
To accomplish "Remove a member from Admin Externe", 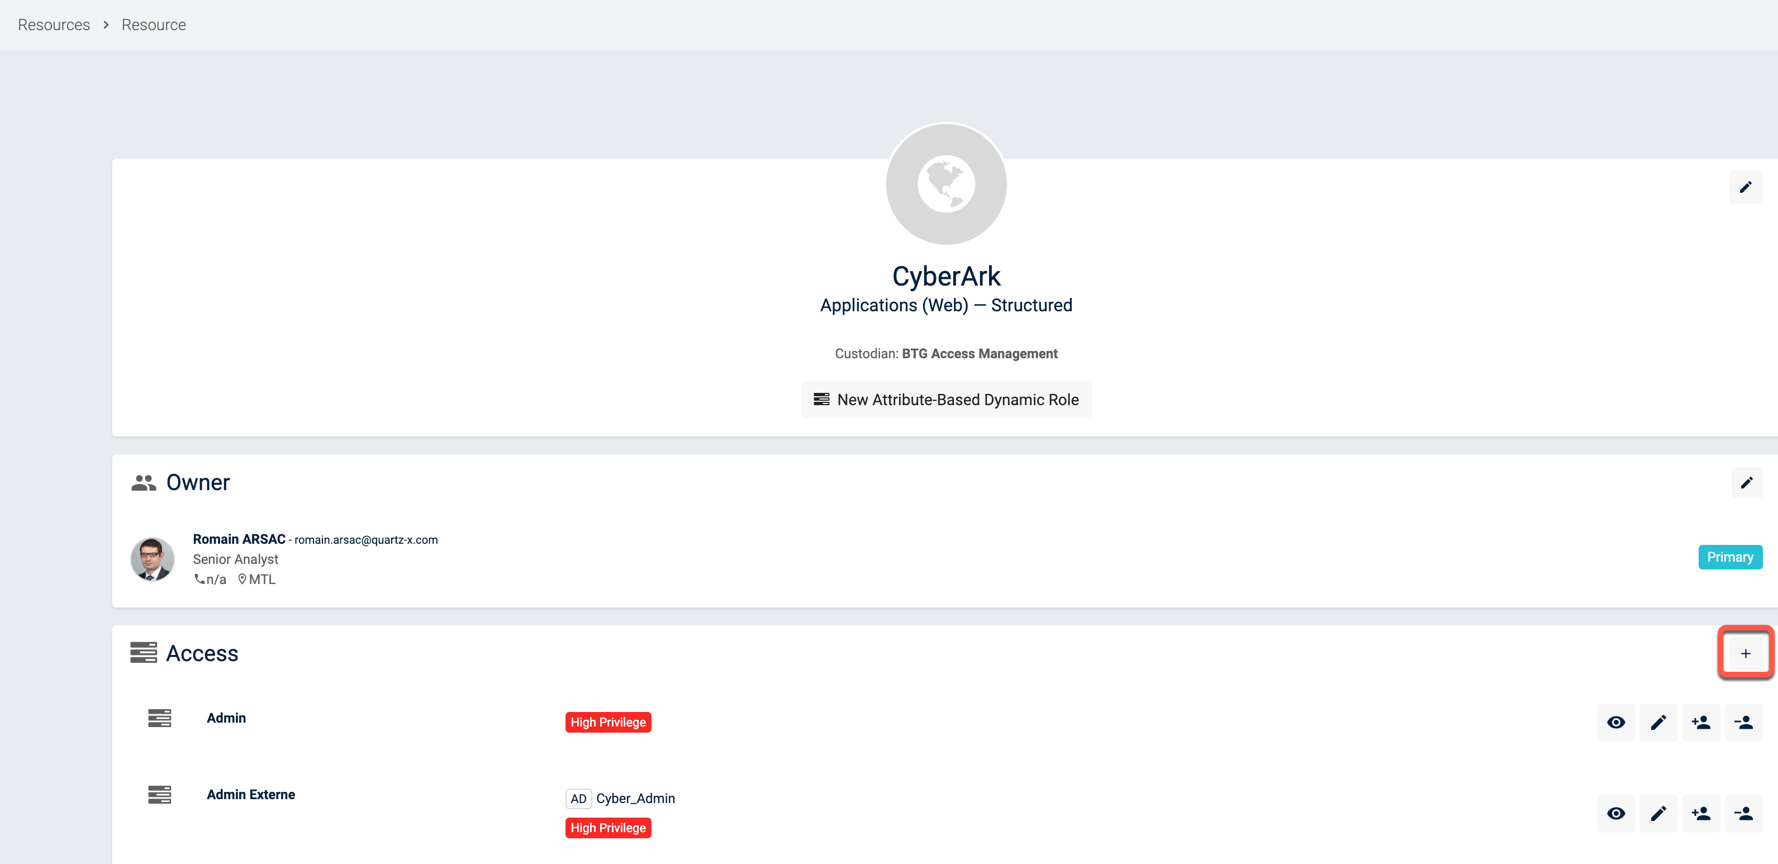I will 1743,813.
